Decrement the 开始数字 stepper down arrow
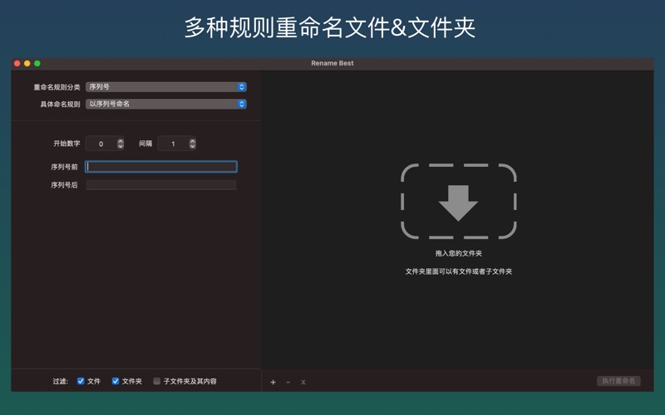Screen dimensions: 665x415 (121, 147)
